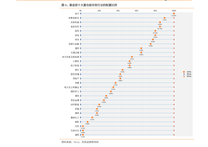Click the 医药 row star marker
Screen dimensions: 208x147
pos(155,31)
